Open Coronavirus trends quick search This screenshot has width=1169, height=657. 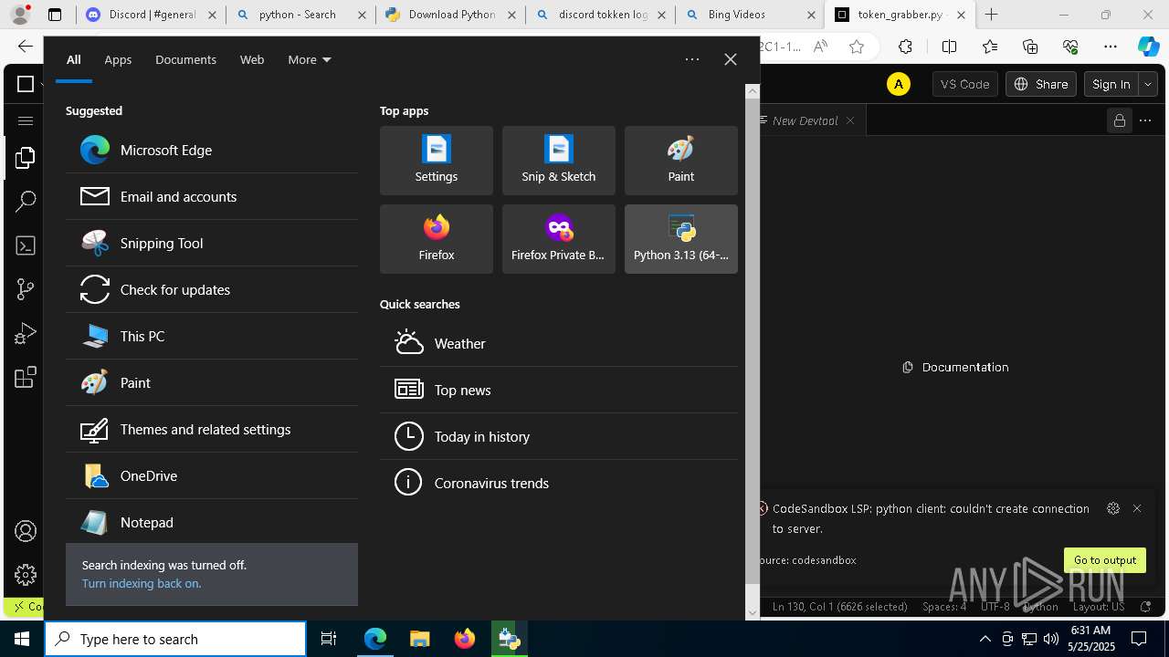[x=559, y=483]
